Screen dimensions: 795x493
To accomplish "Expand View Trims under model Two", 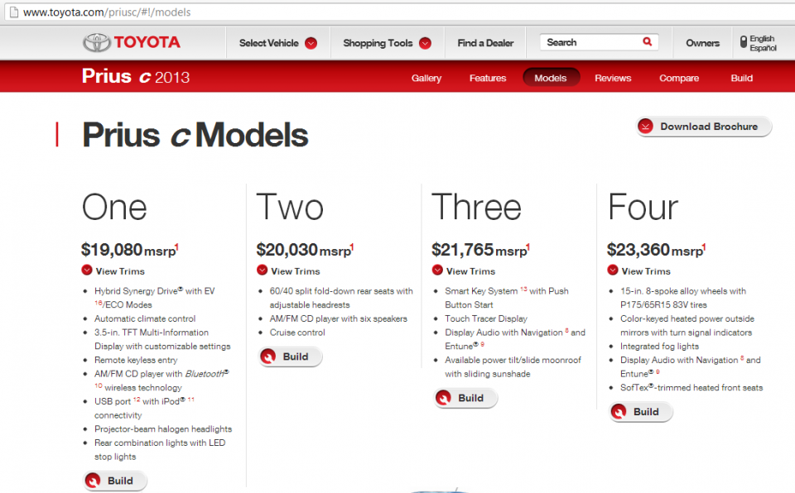I will coord(288,270).
